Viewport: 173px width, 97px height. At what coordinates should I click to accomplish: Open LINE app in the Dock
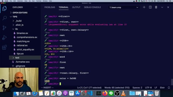111,93
